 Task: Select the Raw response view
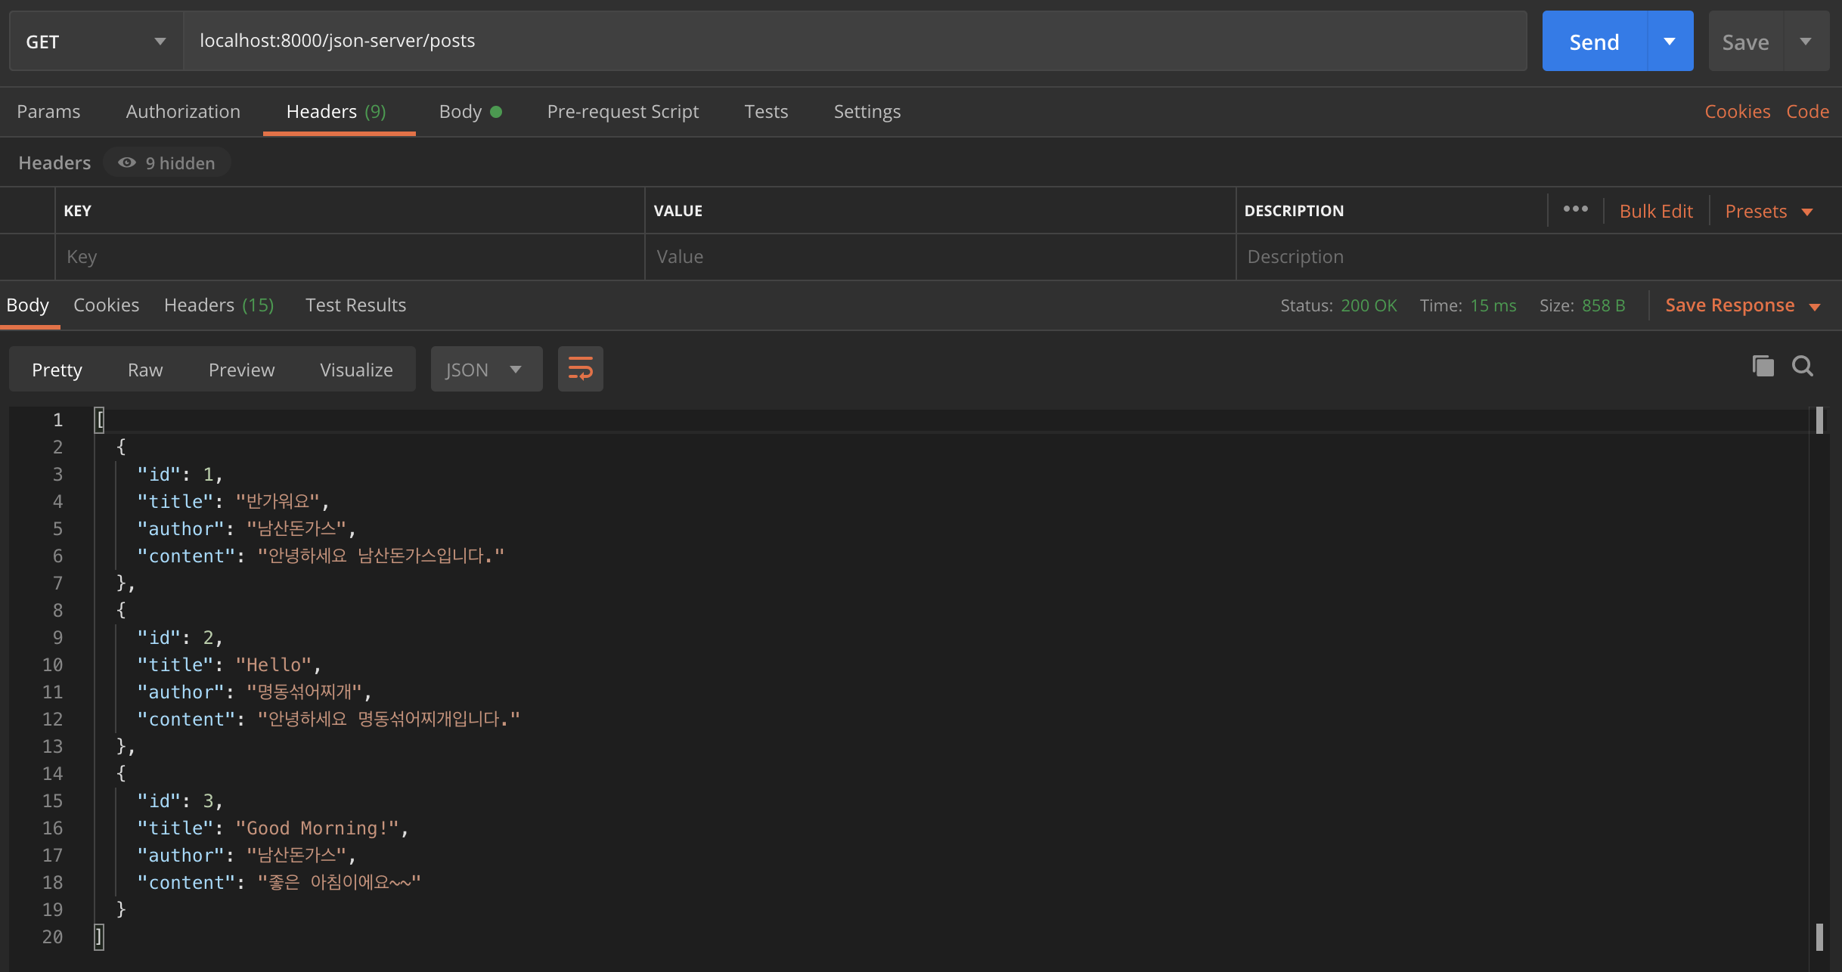point(145,370)
